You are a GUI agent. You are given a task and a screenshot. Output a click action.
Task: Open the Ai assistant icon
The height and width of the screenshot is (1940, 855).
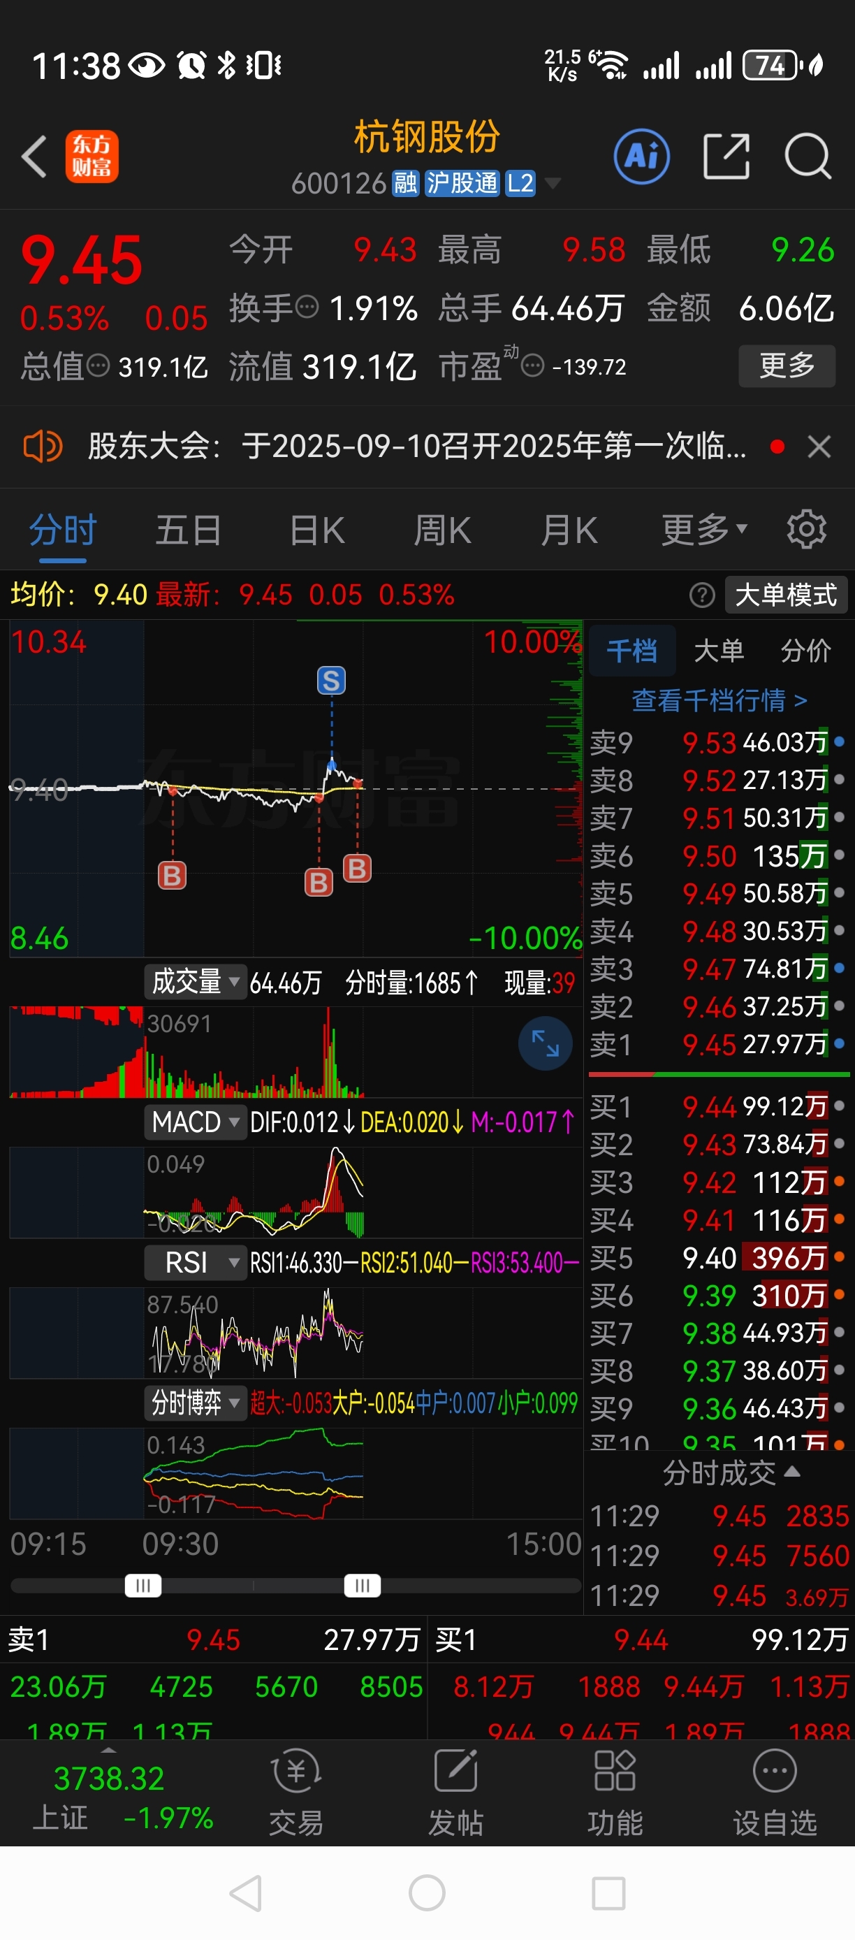[641, 157]
